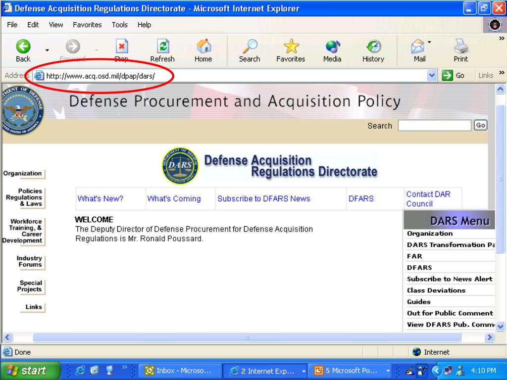Image resolution: width=507 pixels, height=380 pixels.
Task: Launch Internet Explorer from quick launch
Action: (80, 370)
